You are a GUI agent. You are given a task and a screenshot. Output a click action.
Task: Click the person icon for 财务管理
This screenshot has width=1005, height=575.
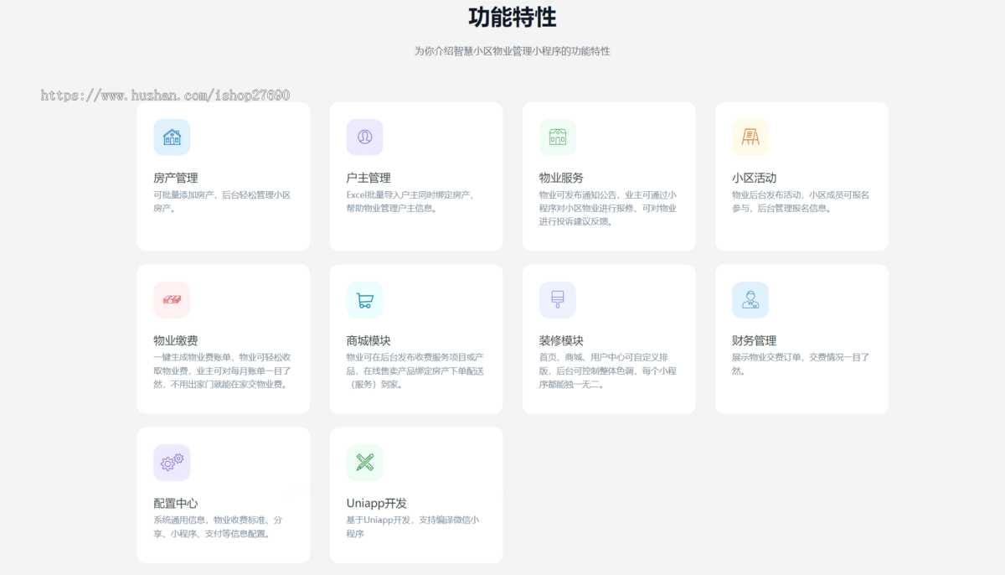point(750,300)
